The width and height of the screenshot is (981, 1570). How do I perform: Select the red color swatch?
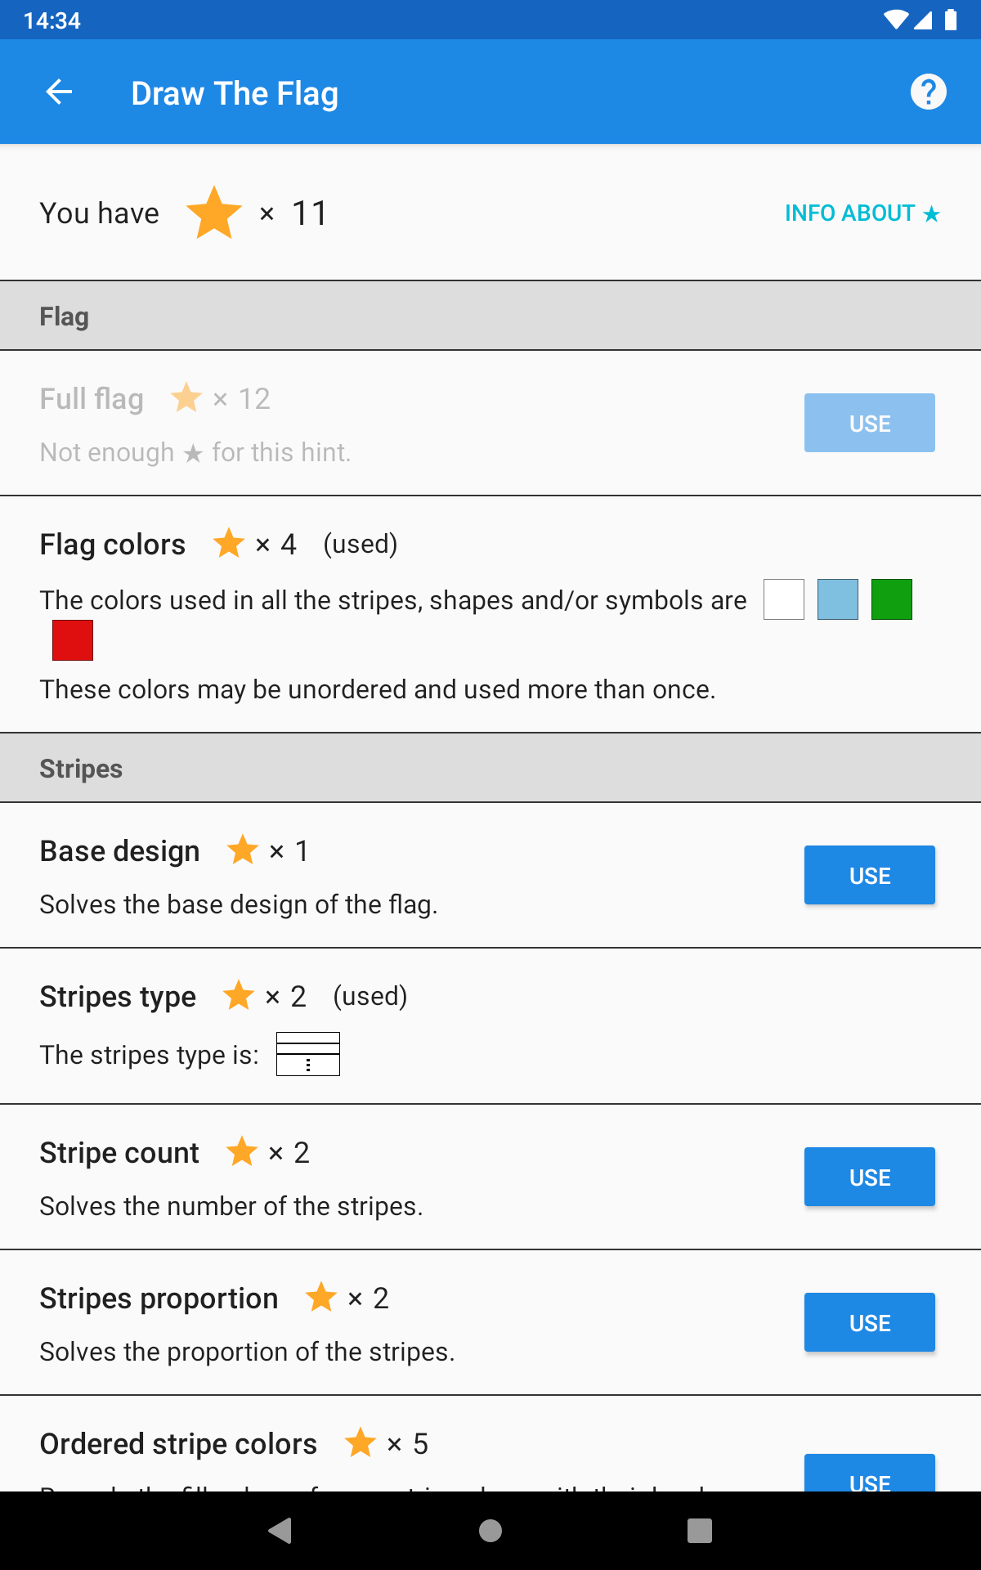[73, 640]
